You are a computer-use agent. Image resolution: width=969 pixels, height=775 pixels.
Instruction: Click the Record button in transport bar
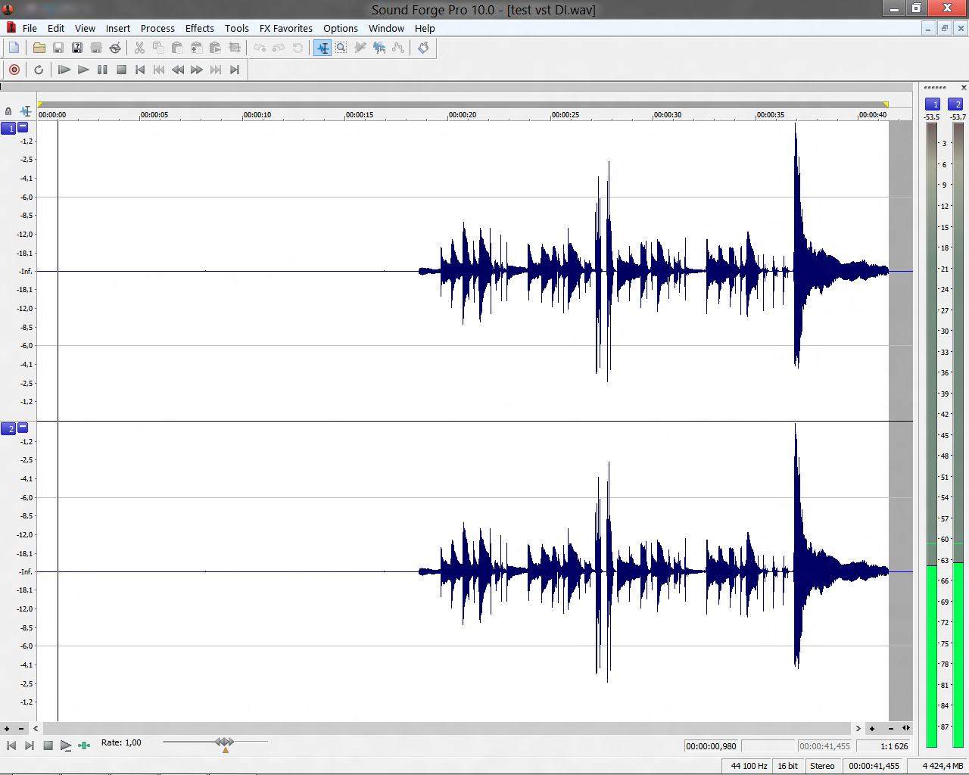click(14, 70)
